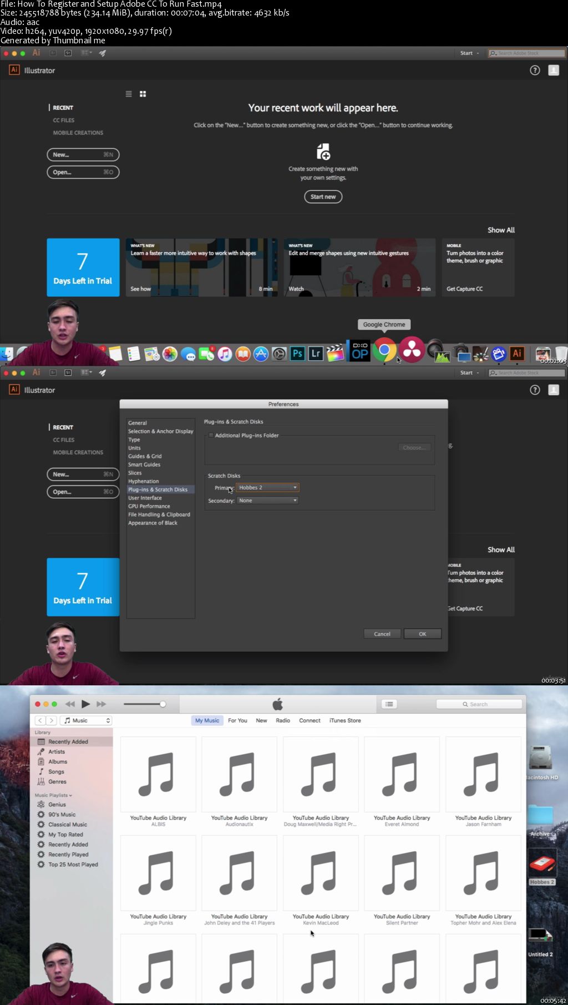The width and height of the screenshot is (568, 1005).
Task: Enable Additional Plug-ins Folder checkbox
Action: pyautogui.click(x=211, y=435)
